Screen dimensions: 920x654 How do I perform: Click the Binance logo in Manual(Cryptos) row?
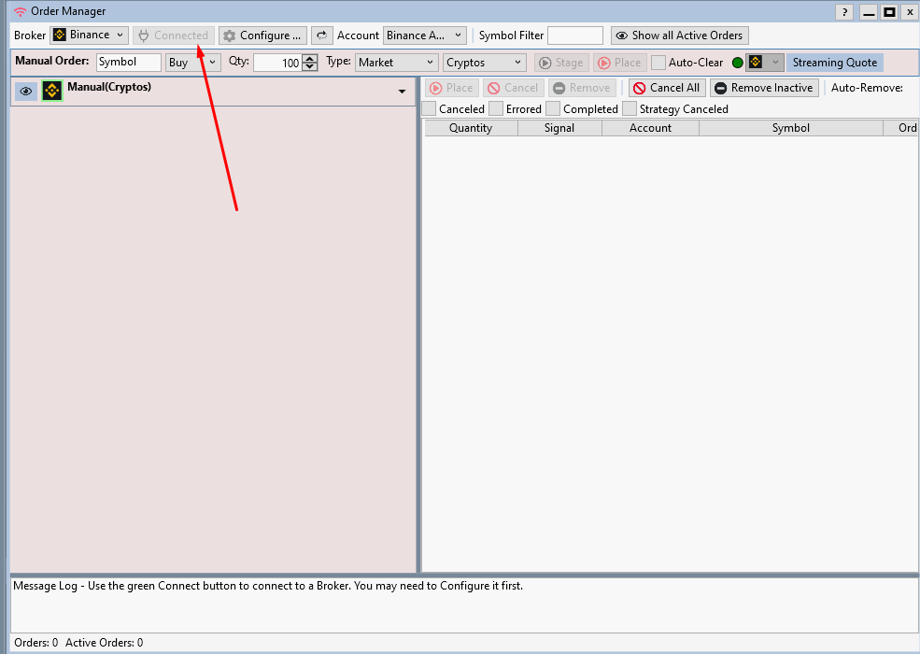(x=52, y=91)
